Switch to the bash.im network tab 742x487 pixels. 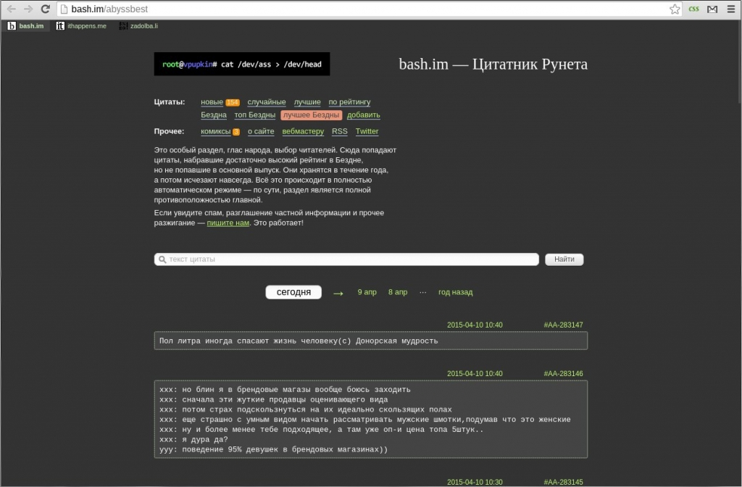26,26
